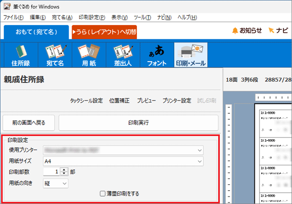Open the フォント font toolbar icon
This screenshot has width=292, height=204.
[157, 55]
